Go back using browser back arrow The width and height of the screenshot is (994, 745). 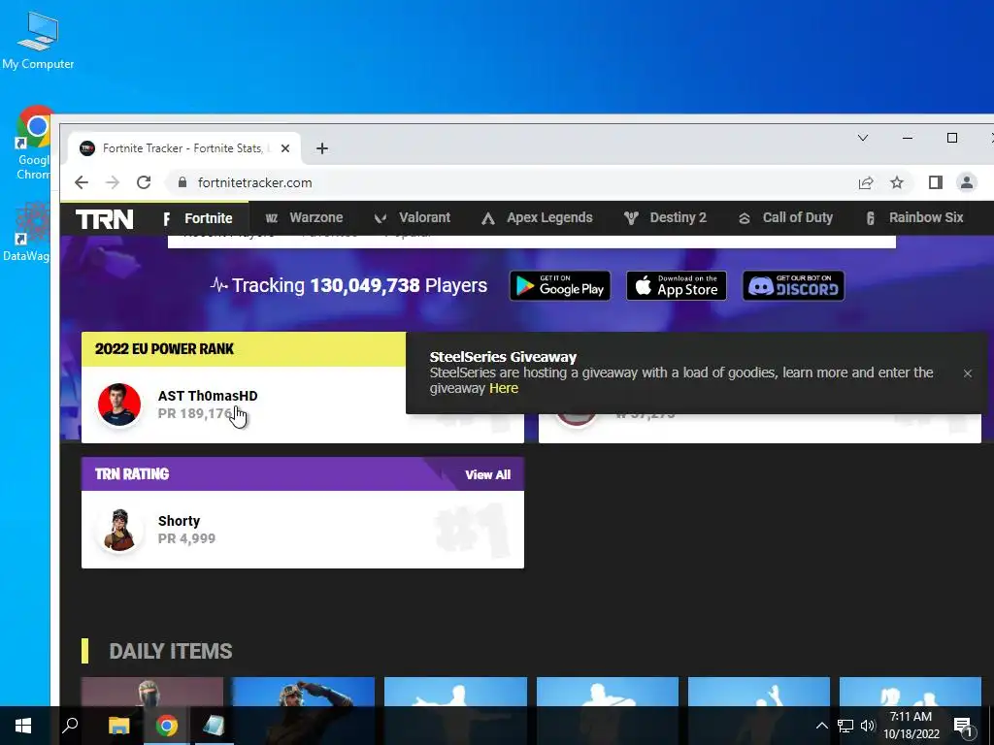pyautogui.click(x=82, y=182)
